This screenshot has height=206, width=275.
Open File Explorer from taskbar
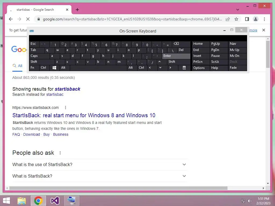22,201
